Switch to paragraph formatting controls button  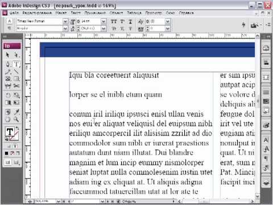(x=9, y=28)
